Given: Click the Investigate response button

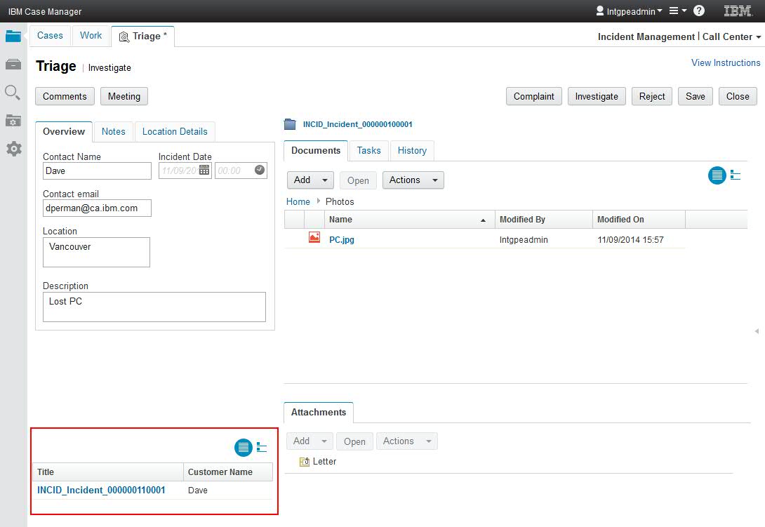Looking at the screenshot, I should 596,96.
